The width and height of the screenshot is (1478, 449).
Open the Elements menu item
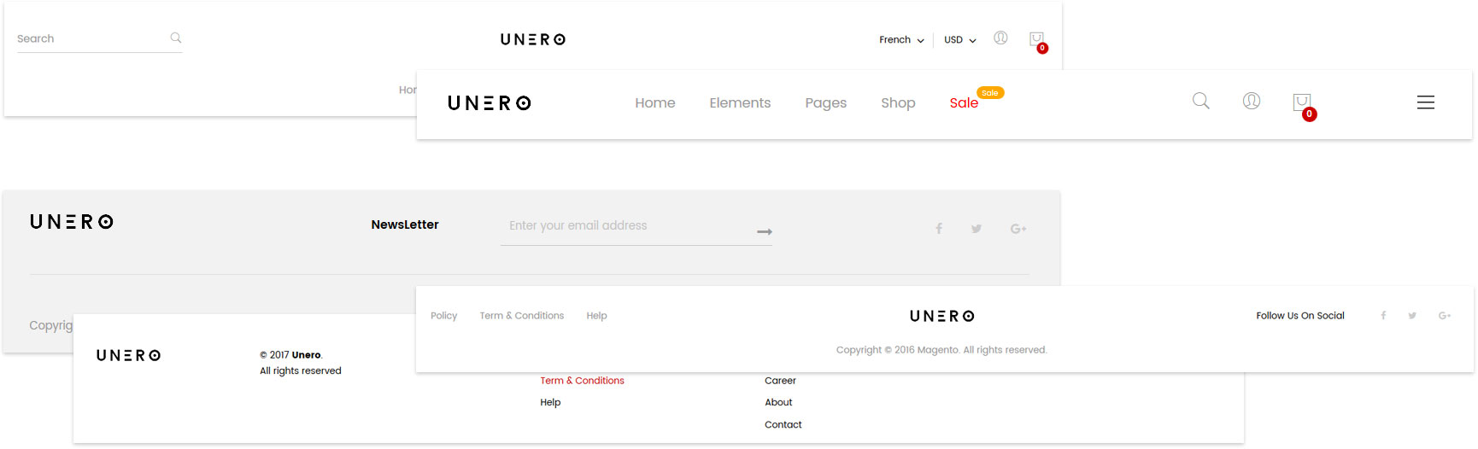coord(740,102)
